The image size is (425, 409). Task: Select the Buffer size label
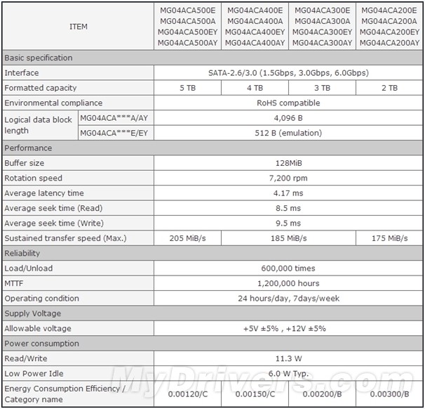pos(25,163)
